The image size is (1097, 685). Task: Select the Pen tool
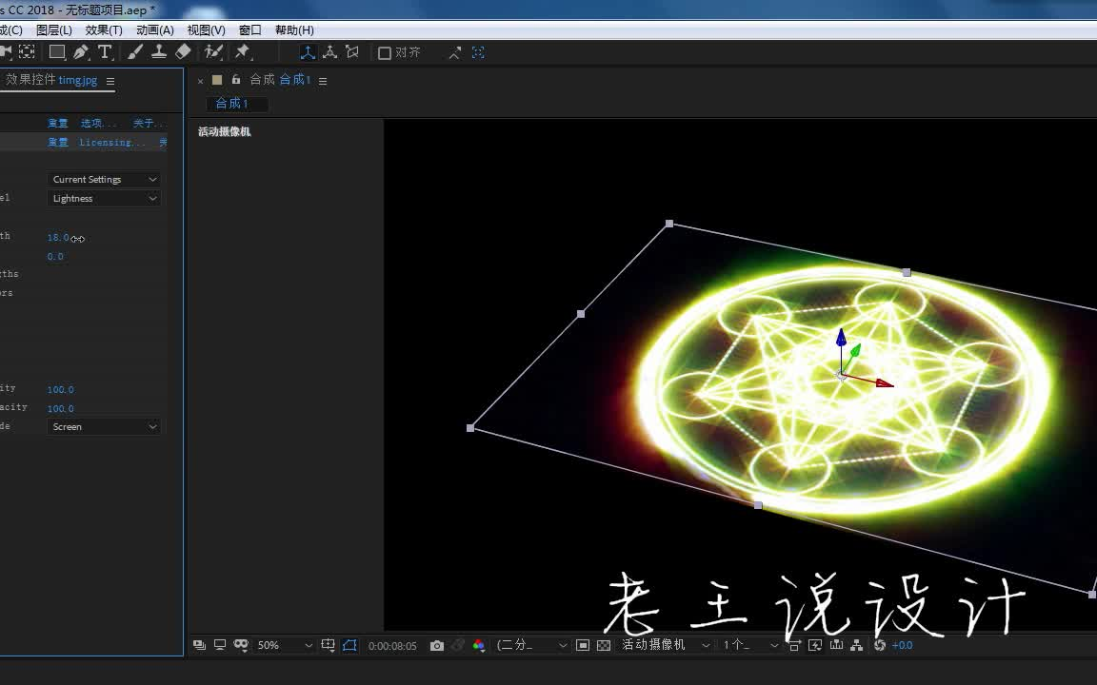(x=82, y=52)
